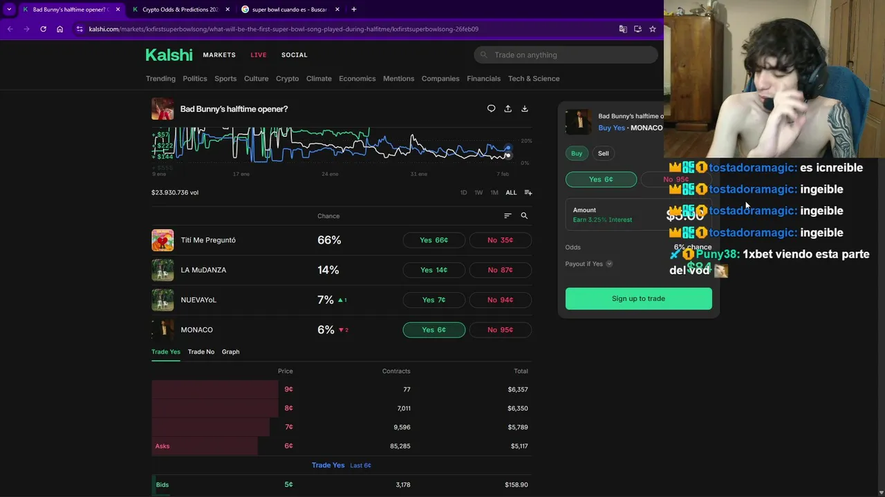This screenshot has height=497, width=885.
Task: Select the Crypto category
Action: pos(288,79)
